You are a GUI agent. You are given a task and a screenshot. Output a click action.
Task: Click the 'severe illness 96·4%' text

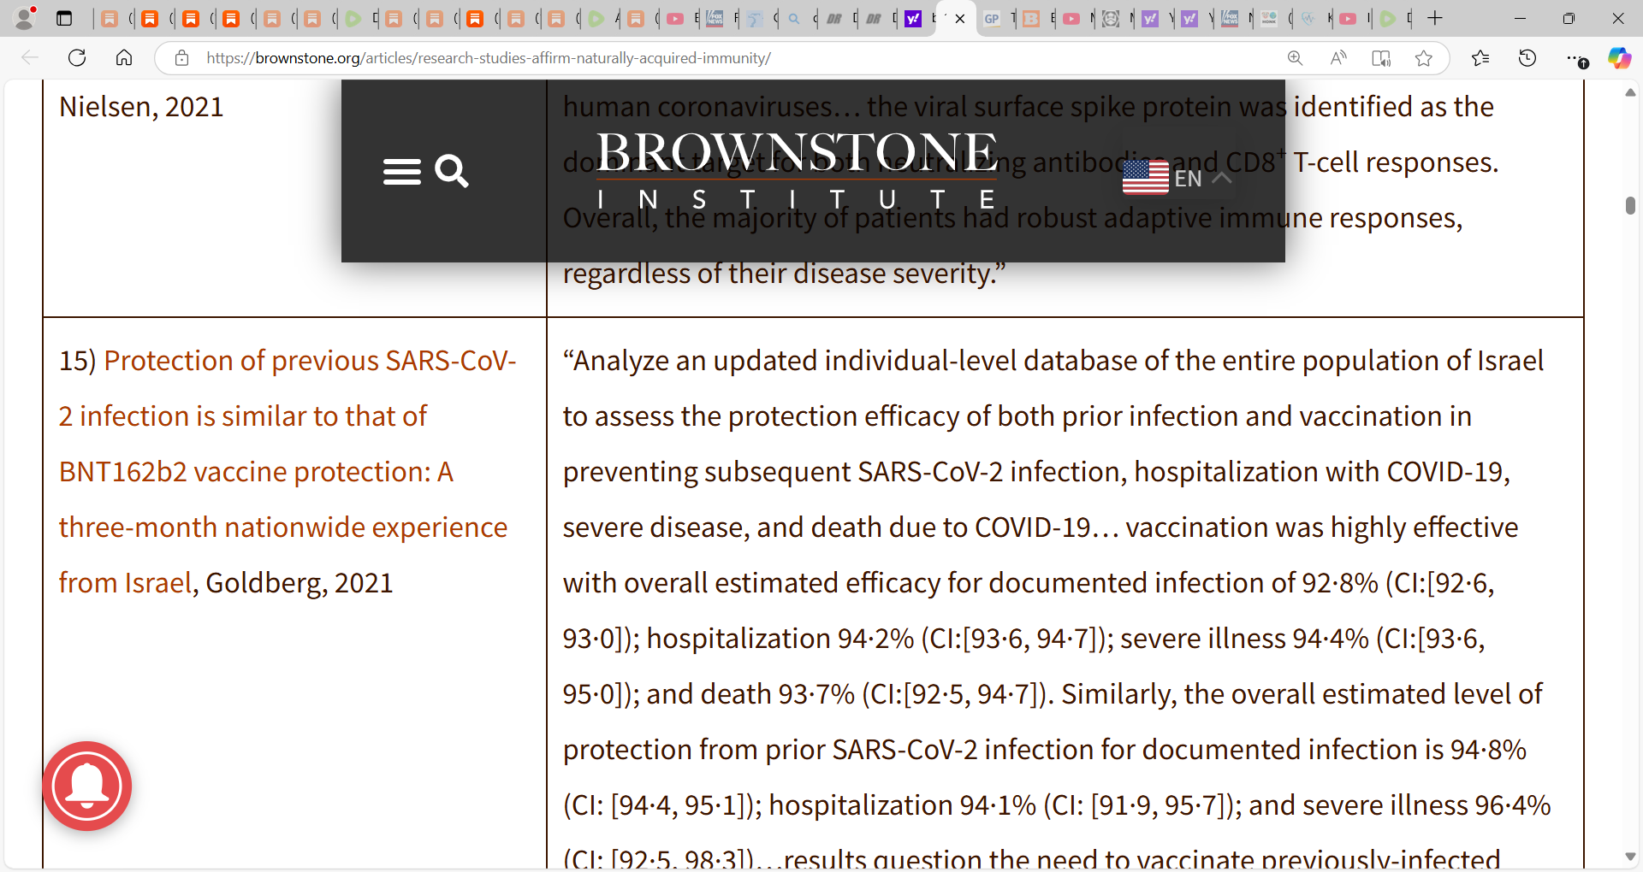[1427, 805]
